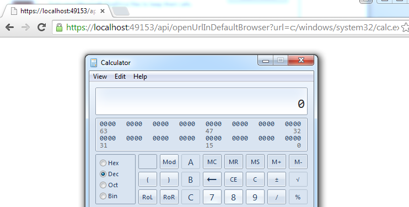Click the browser forward arrow
The width and height of the screenshot is (409, 207).
(x=25, y=27)
